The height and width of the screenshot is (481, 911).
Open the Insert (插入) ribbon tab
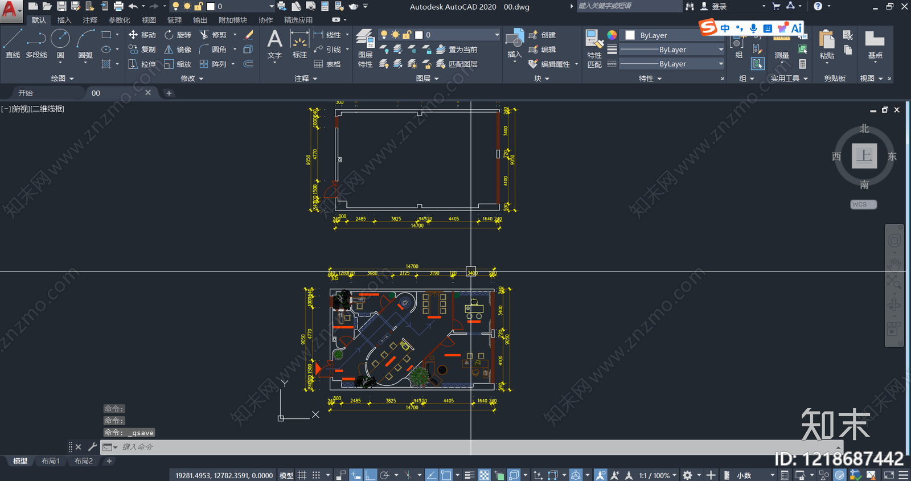pyautogui.click(x=64, y=20)
